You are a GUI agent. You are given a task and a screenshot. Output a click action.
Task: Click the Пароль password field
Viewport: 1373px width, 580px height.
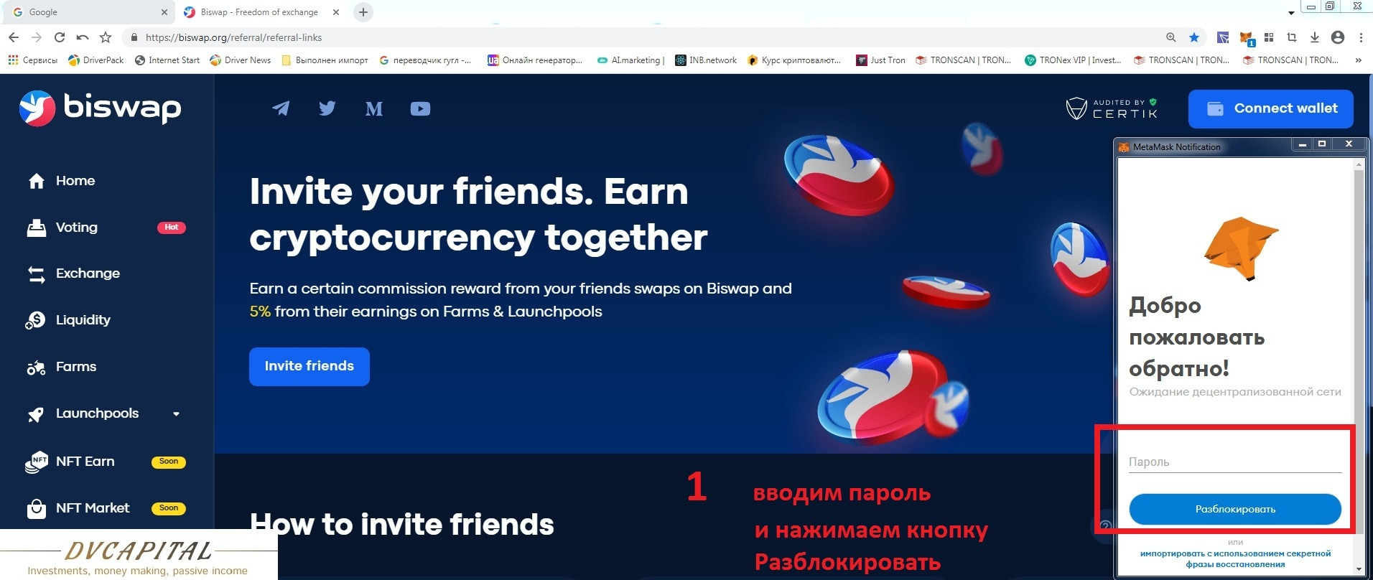click(1235, 462)
